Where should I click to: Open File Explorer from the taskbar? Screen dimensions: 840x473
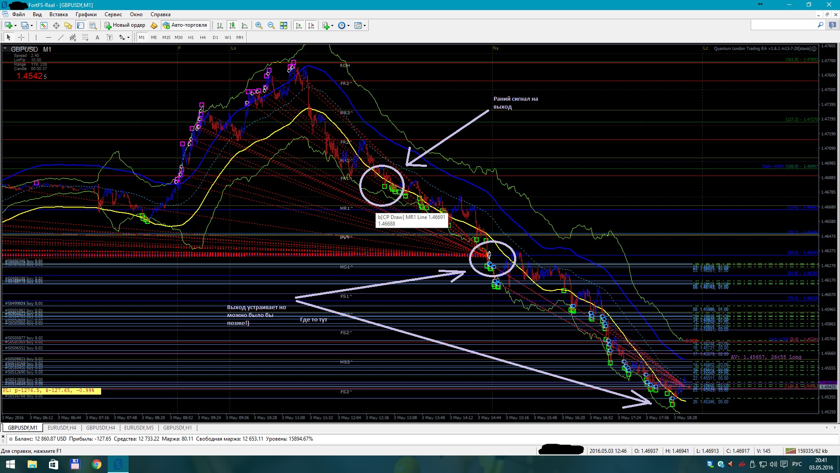coord(32,464)
